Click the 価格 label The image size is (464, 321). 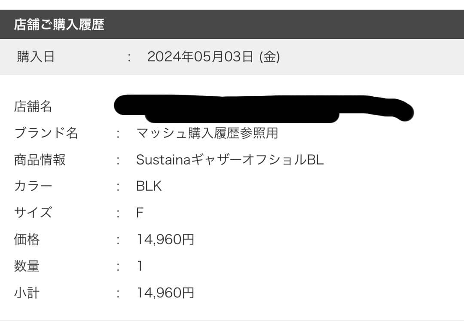(x=27, y=239)
